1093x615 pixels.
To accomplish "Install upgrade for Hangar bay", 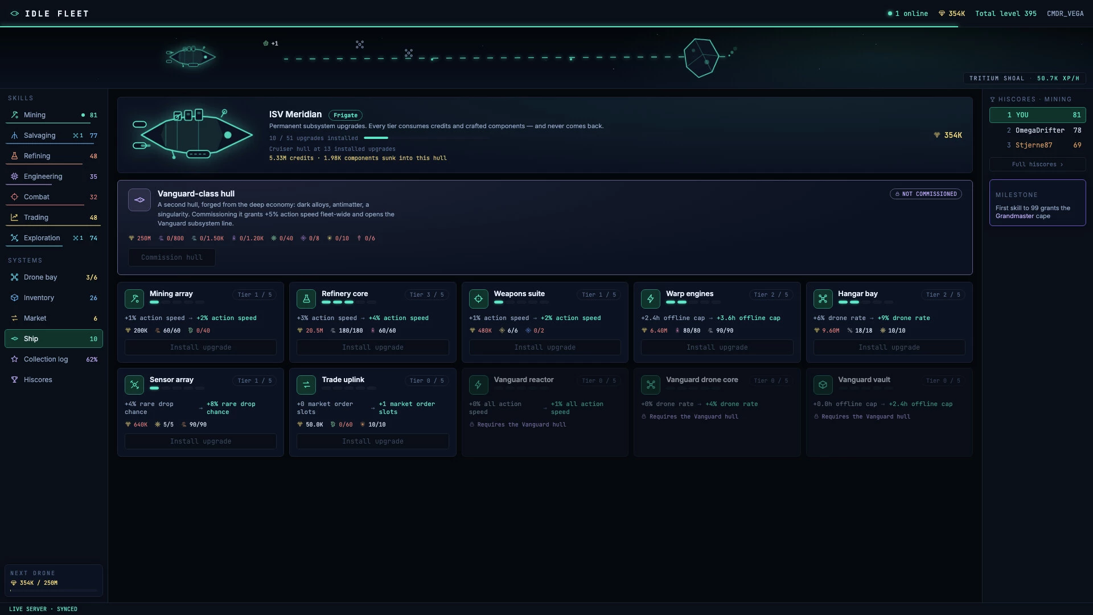I will pyautogui.click(x=889, y=347).
